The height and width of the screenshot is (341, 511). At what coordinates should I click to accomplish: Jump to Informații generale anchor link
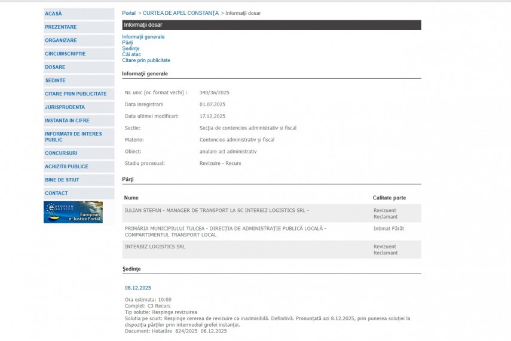[x=143, y=37]
